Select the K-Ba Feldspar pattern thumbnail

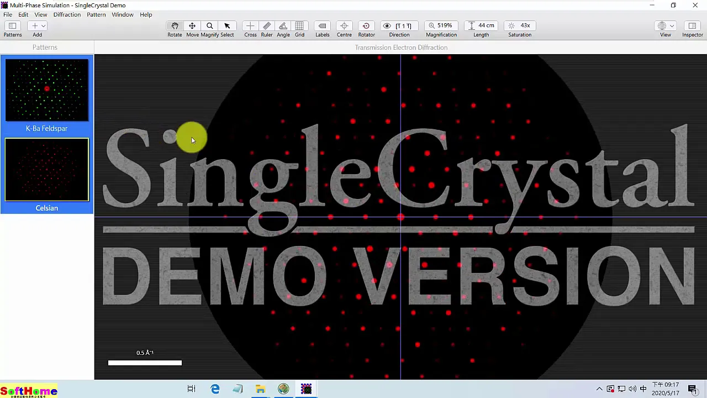pyautogui.click(x=47, y=90)
